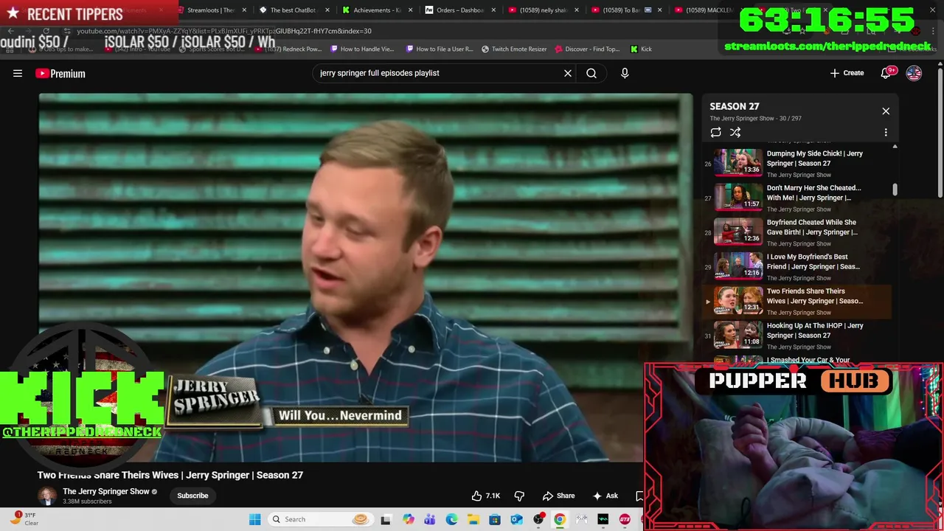
Task: Close the Orders Dashboard tab
Action: click(493, 10)
